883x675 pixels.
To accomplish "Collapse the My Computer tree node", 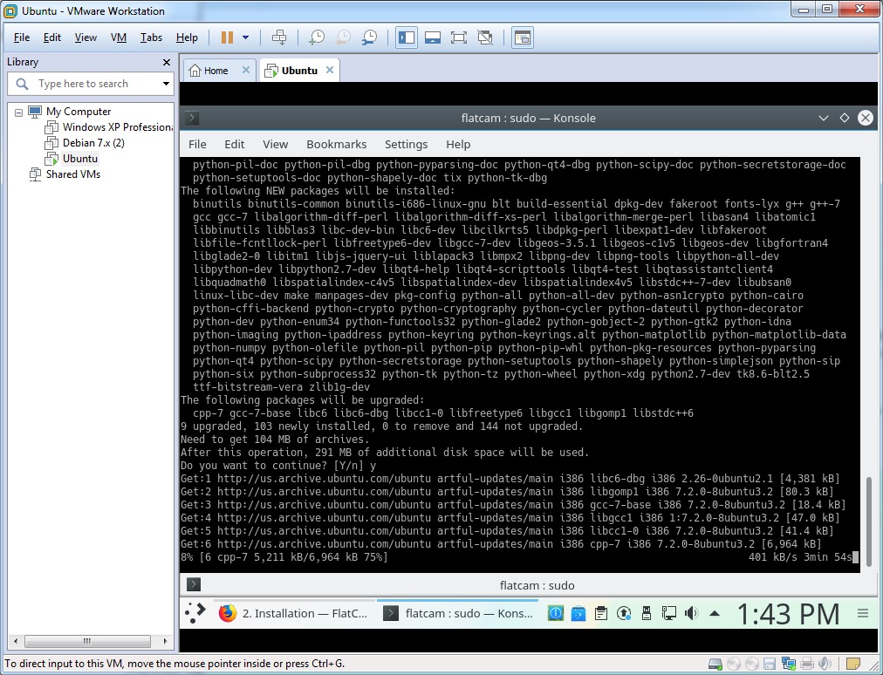I will [18, 112].
